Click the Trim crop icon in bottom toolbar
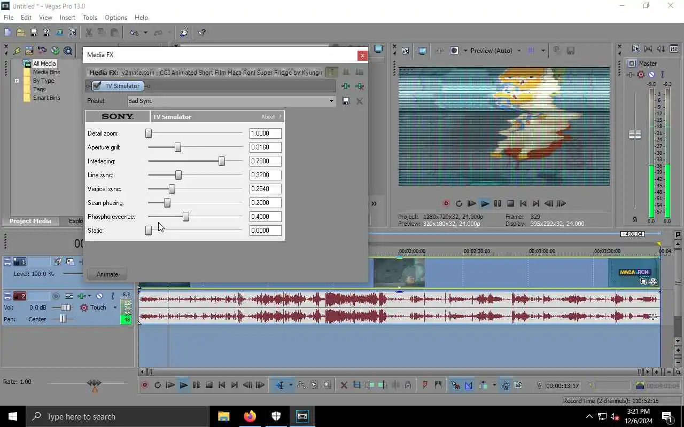 [x=356, y=385]
